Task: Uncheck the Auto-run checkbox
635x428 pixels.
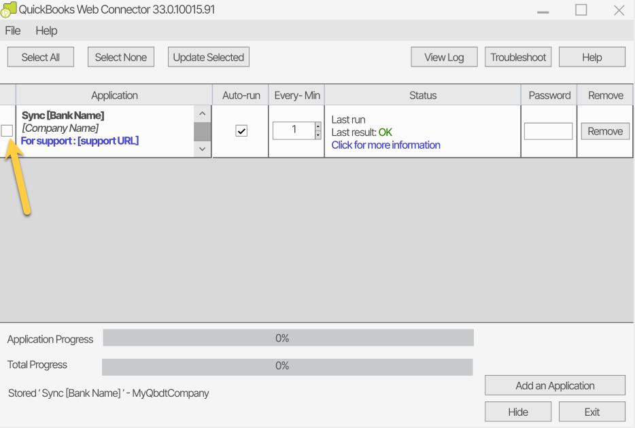Action: 241,131
